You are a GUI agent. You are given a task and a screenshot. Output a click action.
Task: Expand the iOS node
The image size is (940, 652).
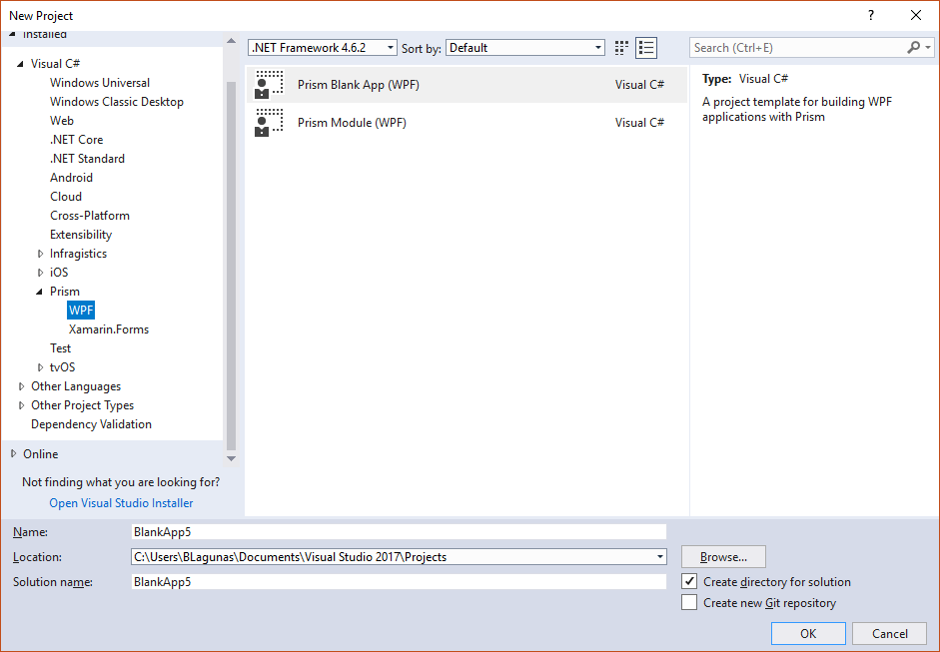tap(40, 273)
